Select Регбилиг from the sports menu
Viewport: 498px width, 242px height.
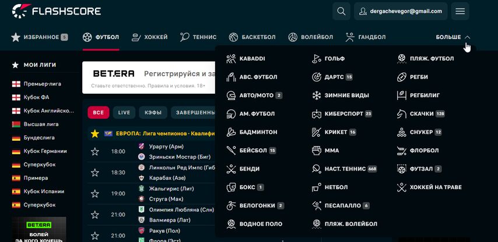click(425, 95)
